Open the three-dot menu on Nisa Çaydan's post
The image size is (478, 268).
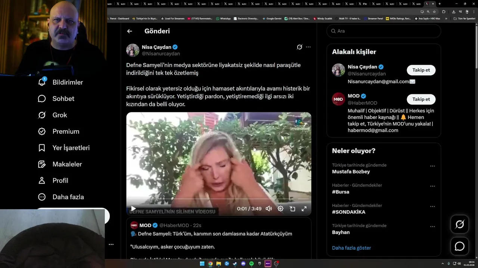(x=308, y=47)
